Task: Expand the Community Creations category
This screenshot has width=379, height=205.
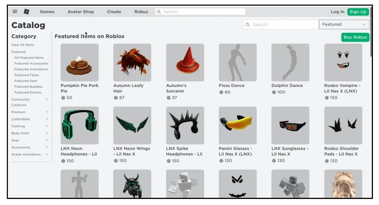Action: click(47, 99)
